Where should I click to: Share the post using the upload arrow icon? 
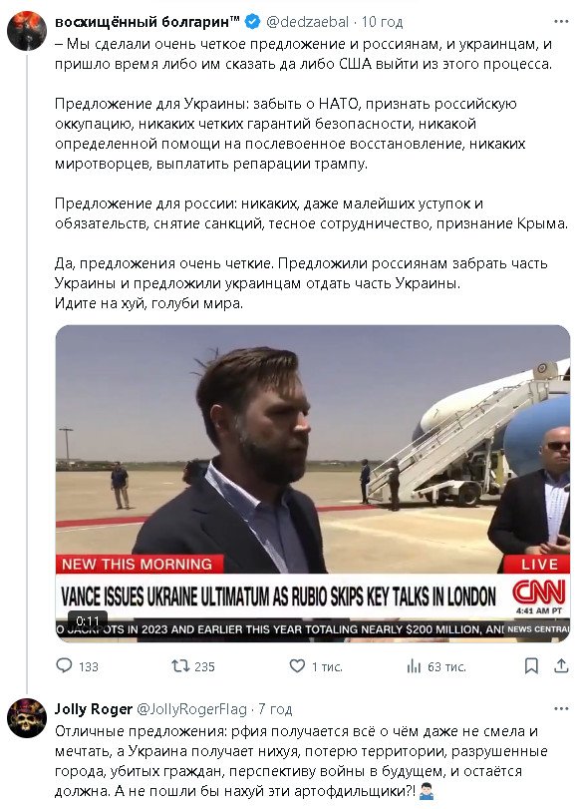(x=561, y=666)
